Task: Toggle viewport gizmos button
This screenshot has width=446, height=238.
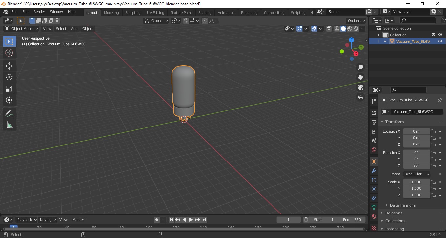Action: (x=299, y=29)
